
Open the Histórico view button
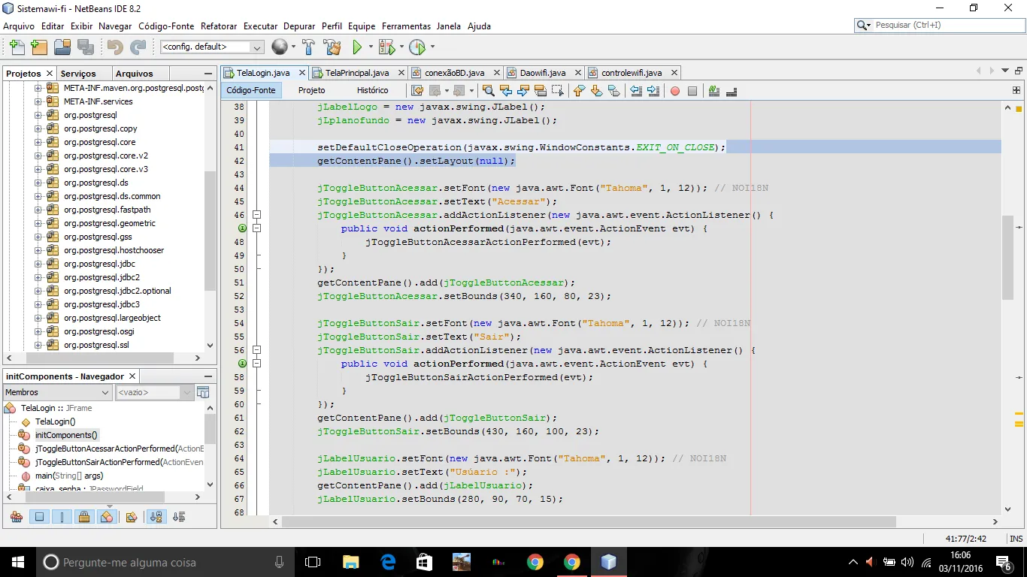coord(372,90)
